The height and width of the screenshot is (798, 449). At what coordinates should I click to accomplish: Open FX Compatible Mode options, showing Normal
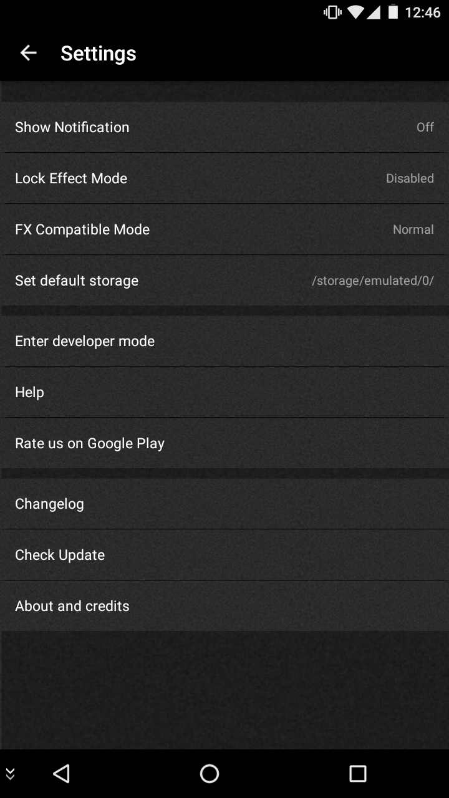tap(224, 229)
